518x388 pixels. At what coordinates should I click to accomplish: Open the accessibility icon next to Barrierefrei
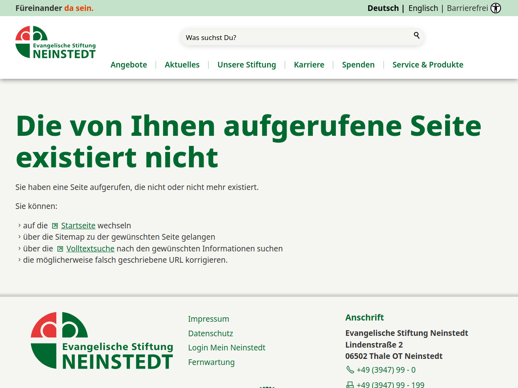coord(496,8)
